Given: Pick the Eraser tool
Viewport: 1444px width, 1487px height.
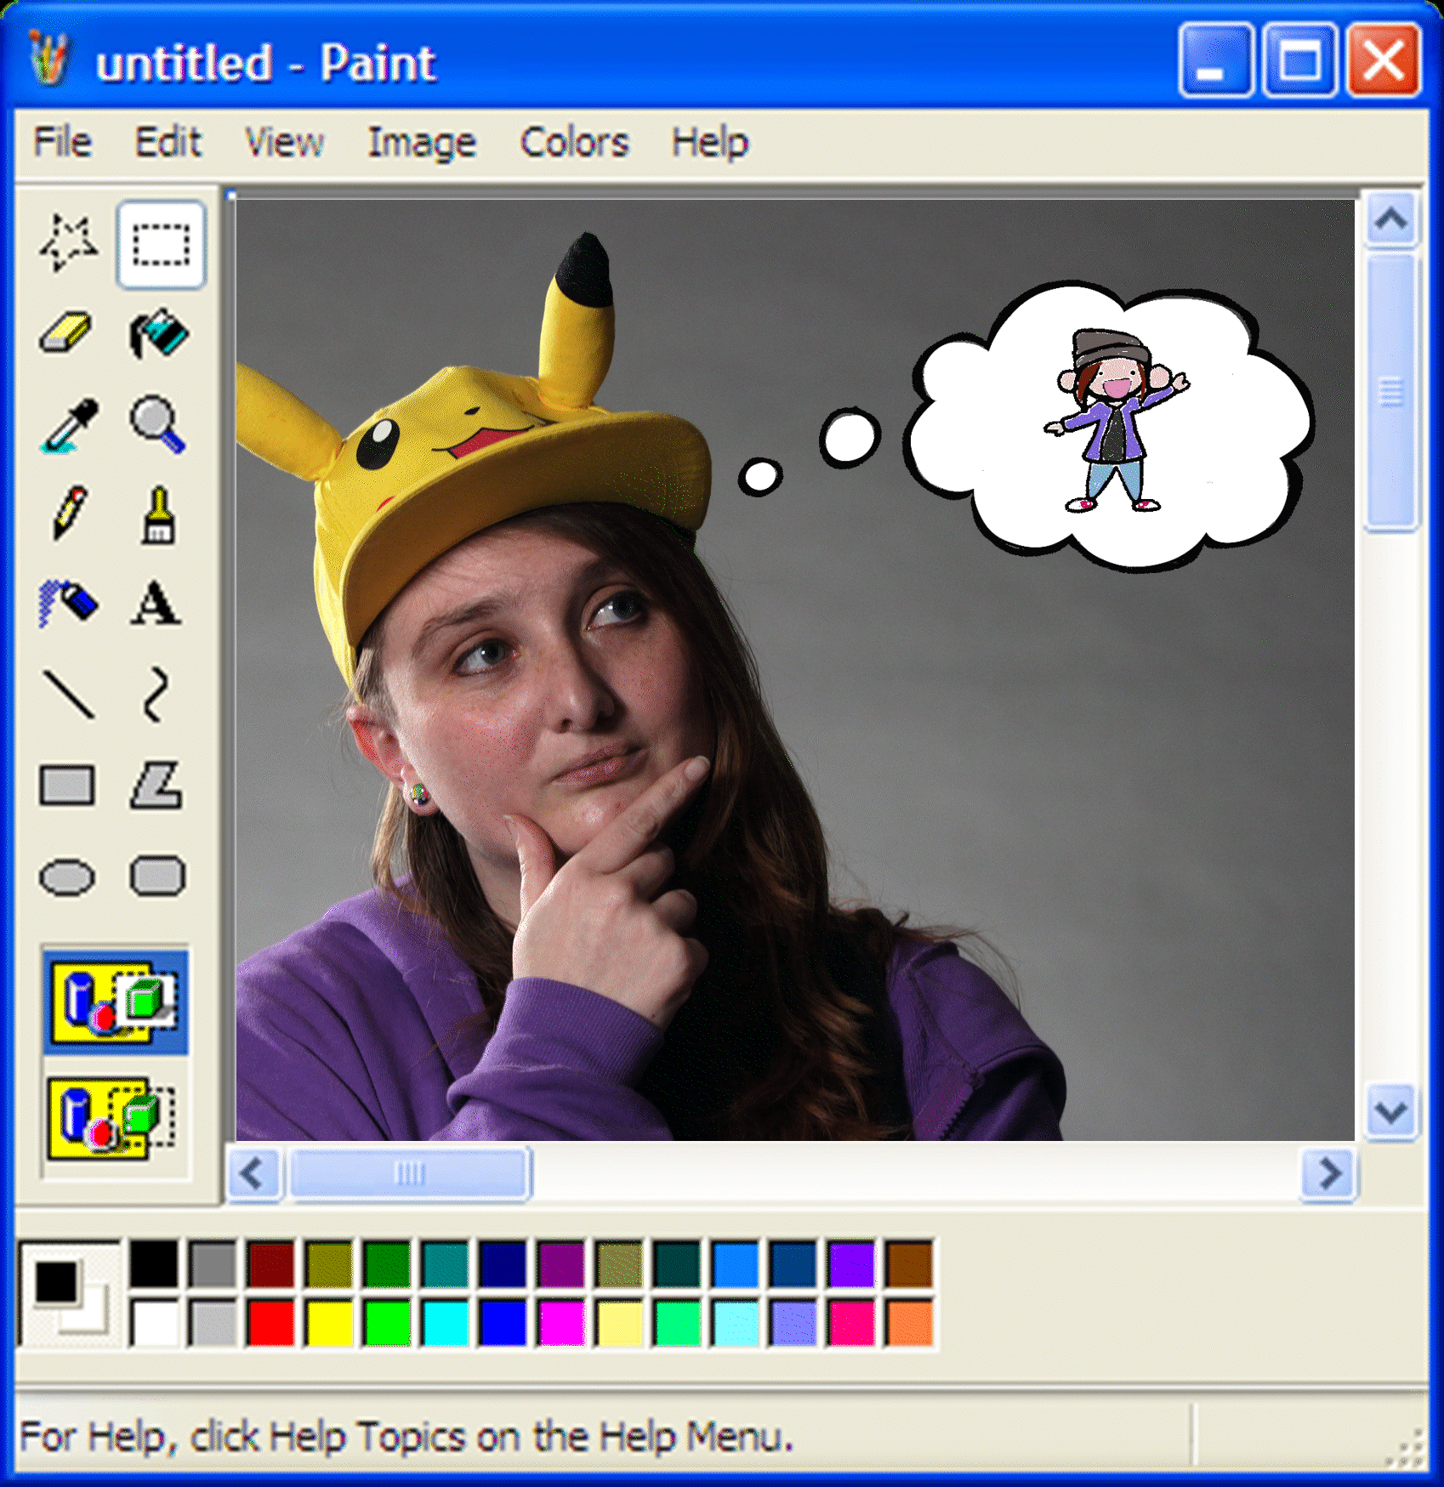Looking at the screenshot, I should (x=66, y=332).
